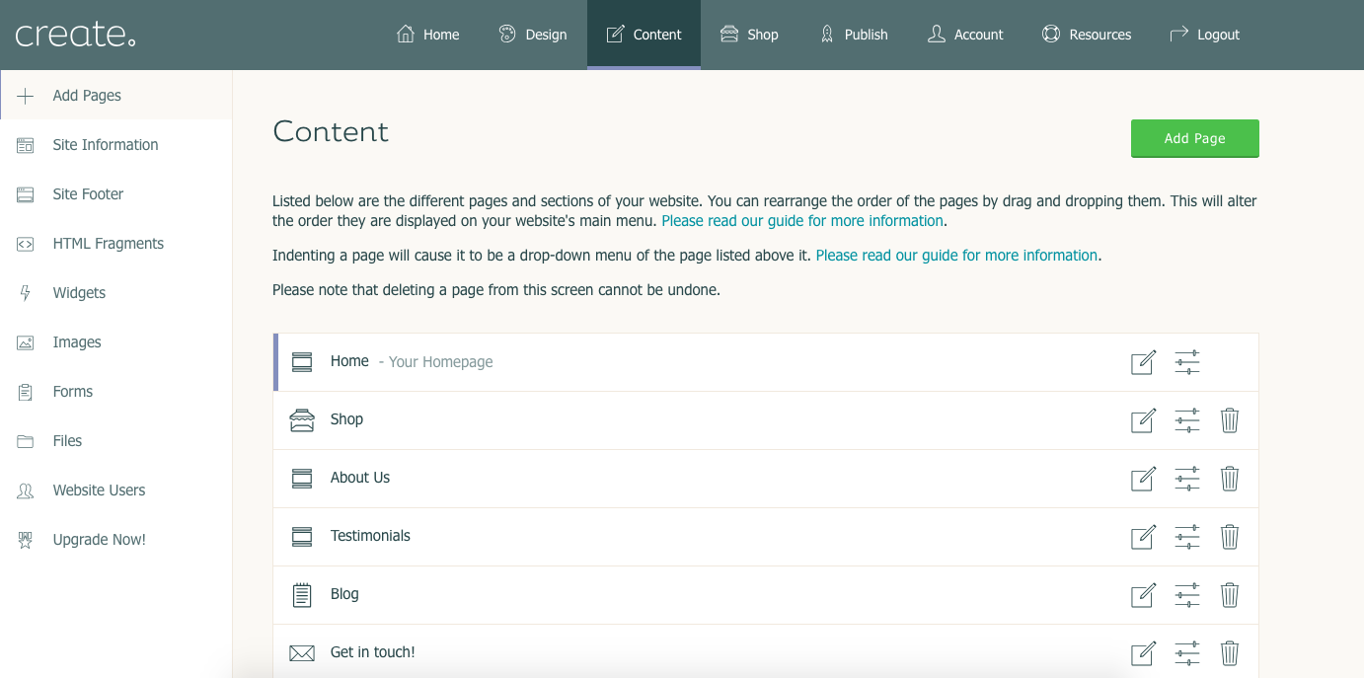Click the '- Your Homepage' label

[435, 362]
